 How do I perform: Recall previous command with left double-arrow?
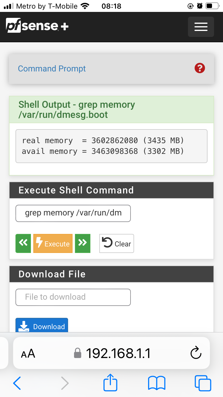23,243
